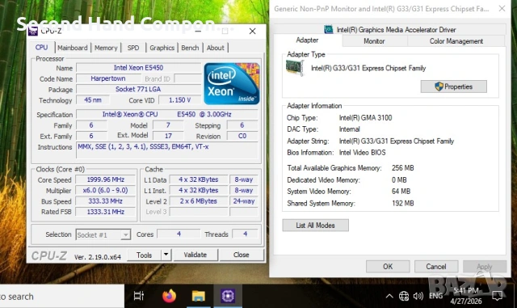Viewport: 517px width, 308px height.
Task: Click Core Speed value 1999.96 MHz
Action: (x=106, y=179)
